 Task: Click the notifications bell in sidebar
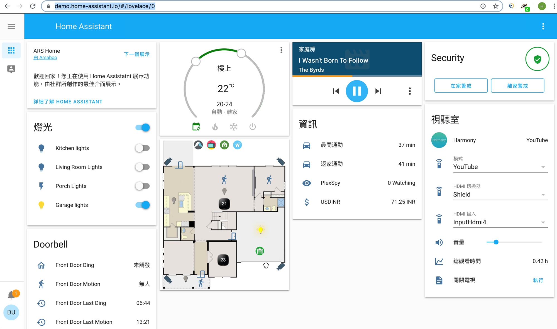11,295
